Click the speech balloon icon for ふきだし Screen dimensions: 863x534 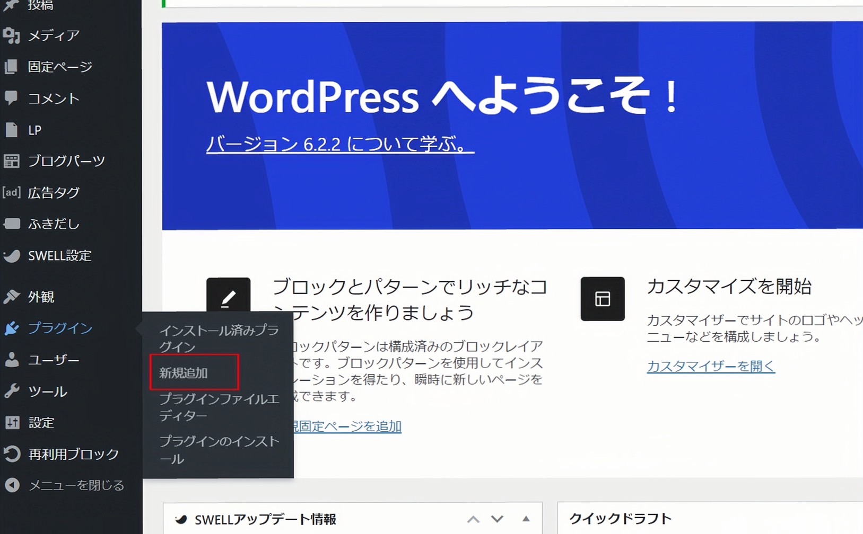[x=12, y=224]
